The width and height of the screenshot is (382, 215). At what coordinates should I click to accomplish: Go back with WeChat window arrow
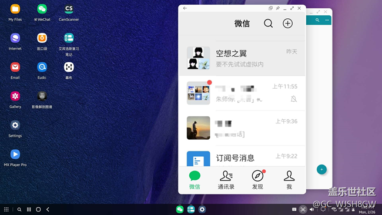tap(185, 8)
